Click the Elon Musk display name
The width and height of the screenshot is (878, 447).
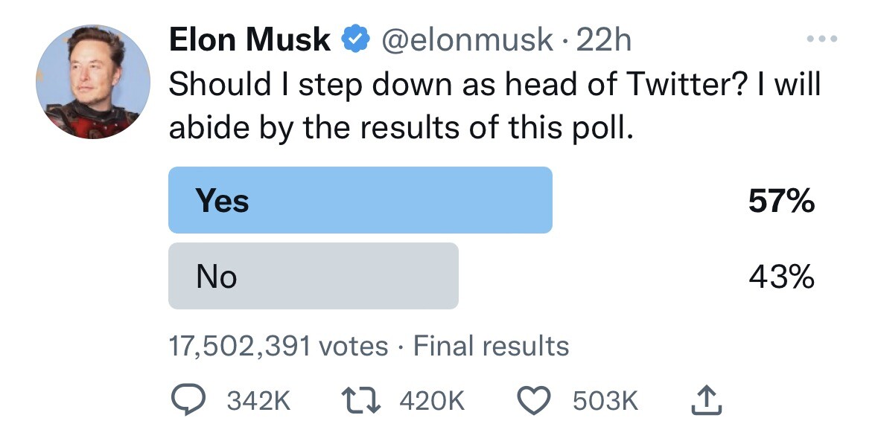(x=249, y=39)
